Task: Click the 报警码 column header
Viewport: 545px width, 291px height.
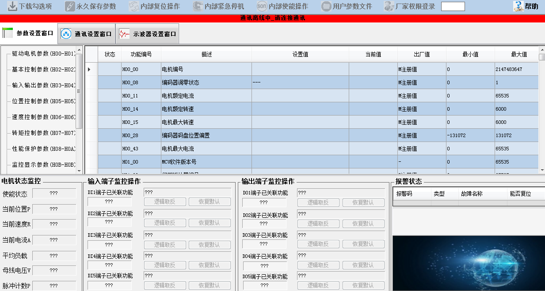Action: pyautogui.click(x=412, y=194)
